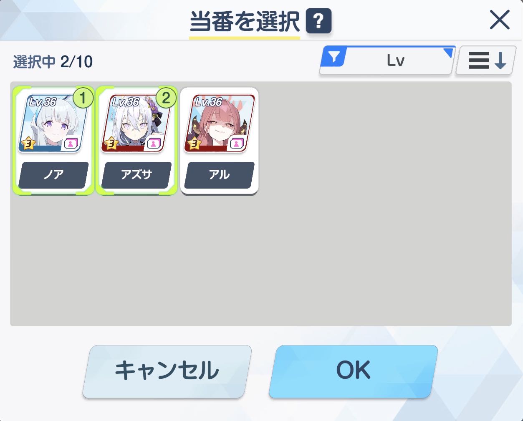Open the Lv sort dropdown
The height and width of the screenshot is (421, 523).
click(387, 61)
